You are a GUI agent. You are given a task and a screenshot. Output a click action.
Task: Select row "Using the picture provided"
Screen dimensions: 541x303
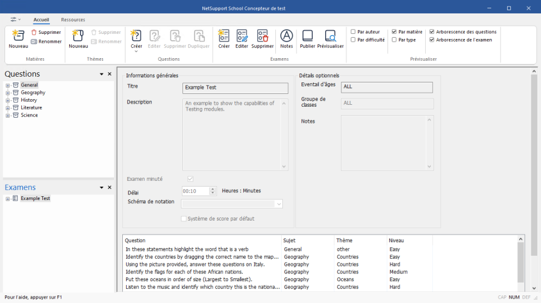click(278, 264)
